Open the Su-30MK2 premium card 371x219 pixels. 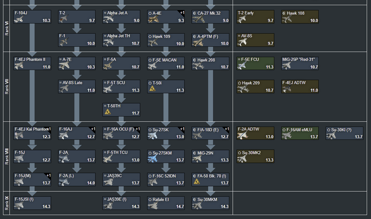[255, 156]
